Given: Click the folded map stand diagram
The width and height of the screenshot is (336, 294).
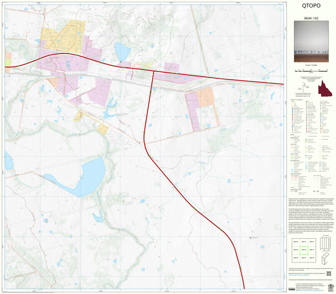Looking at the screenshot, I should coord(325,259).
